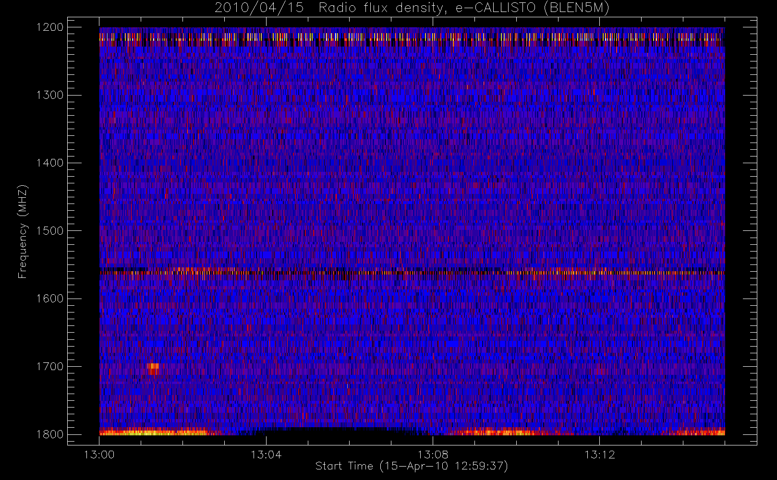The height and width of the screenshot is (480, 777).
Task: Click the 1300 frequency tick label
Action: tap(50, 95)
